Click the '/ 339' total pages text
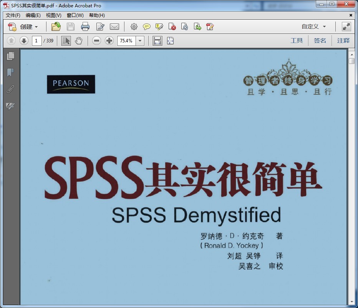The height and width of the screenshot is (308, 358). click(x=48, y=41)
